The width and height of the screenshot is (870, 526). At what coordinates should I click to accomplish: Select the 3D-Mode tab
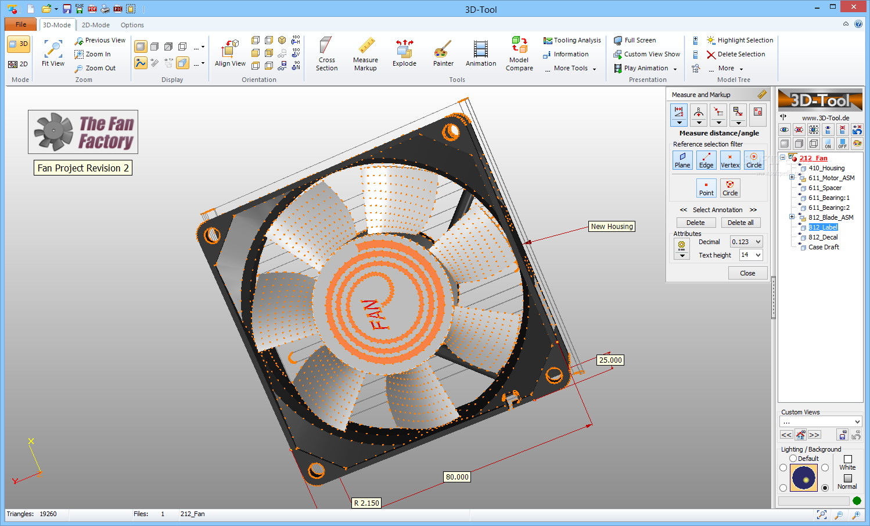57,25
